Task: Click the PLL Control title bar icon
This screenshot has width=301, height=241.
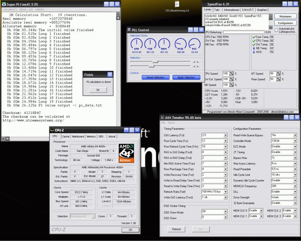Action: pos(129,30)
